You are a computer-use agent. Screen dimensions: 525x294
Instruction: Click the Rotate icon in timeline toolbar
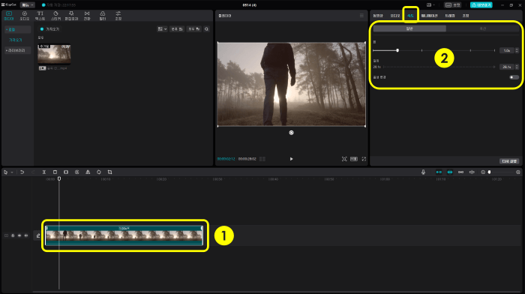point(99,172)
